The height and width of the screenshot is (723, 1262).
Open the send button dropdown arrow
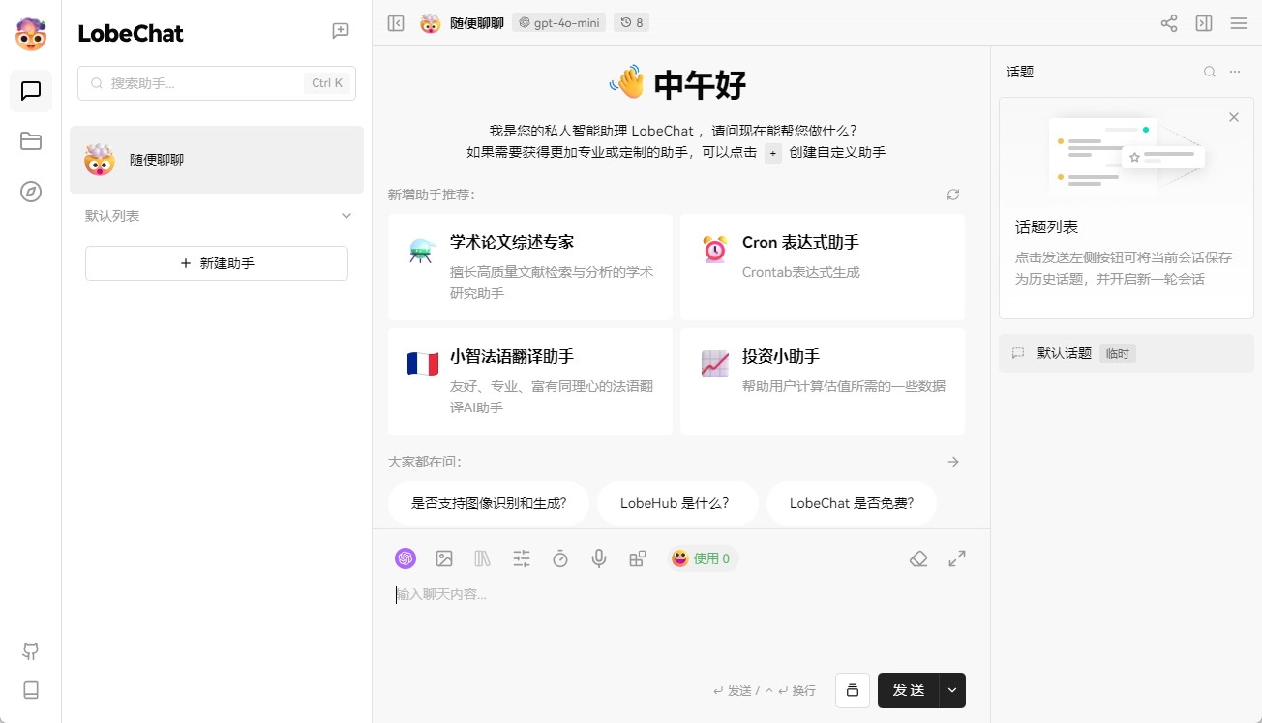(951, 690)
